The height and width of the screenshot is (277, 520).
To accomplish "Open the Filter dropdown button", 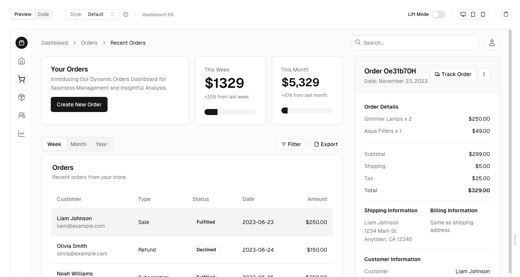I will (291, 144).
